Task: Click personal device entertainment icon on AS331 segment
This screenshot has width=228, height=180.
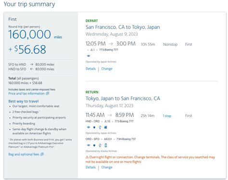Action: coord(105,145)
